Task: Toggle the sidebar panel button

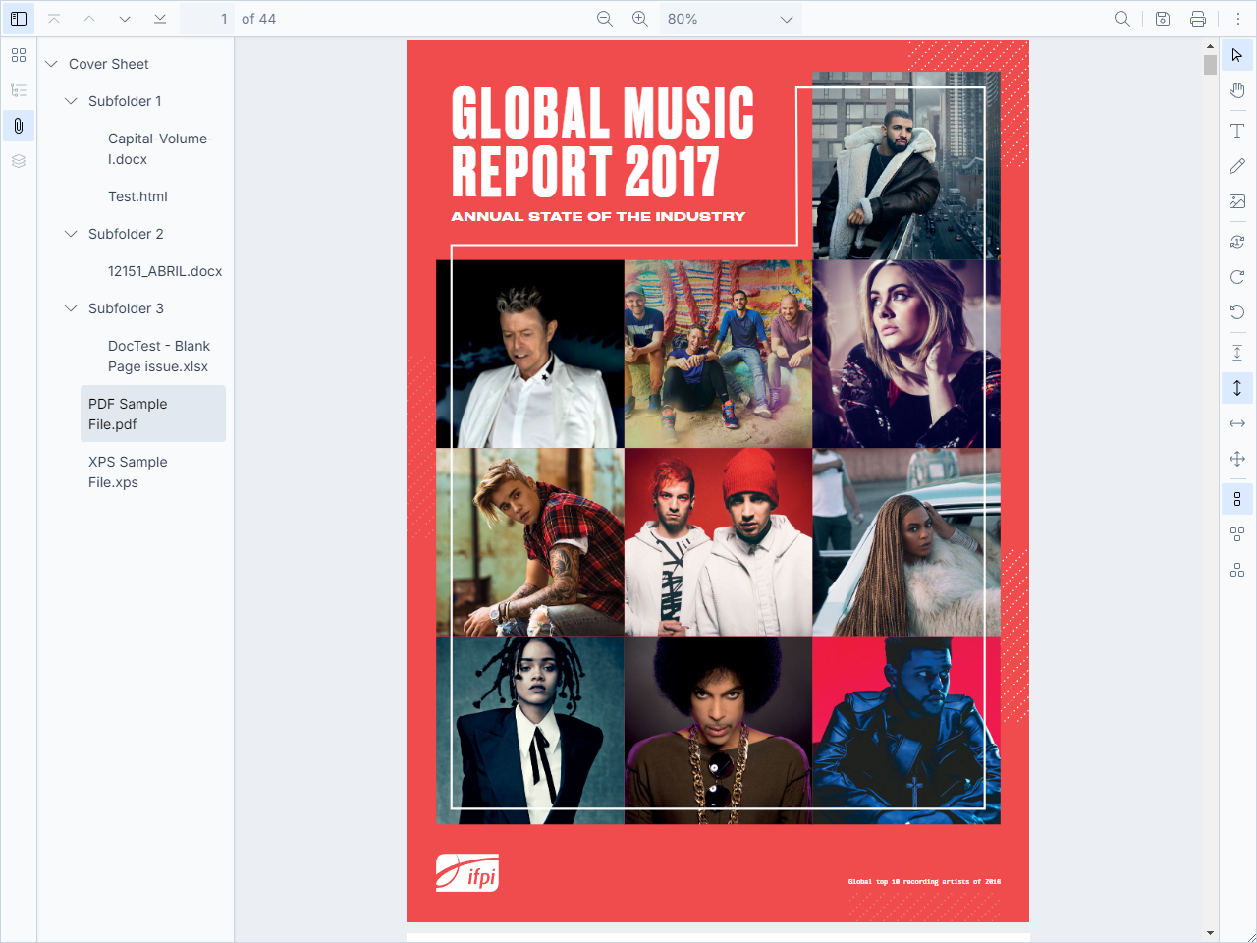Action: 19,19
